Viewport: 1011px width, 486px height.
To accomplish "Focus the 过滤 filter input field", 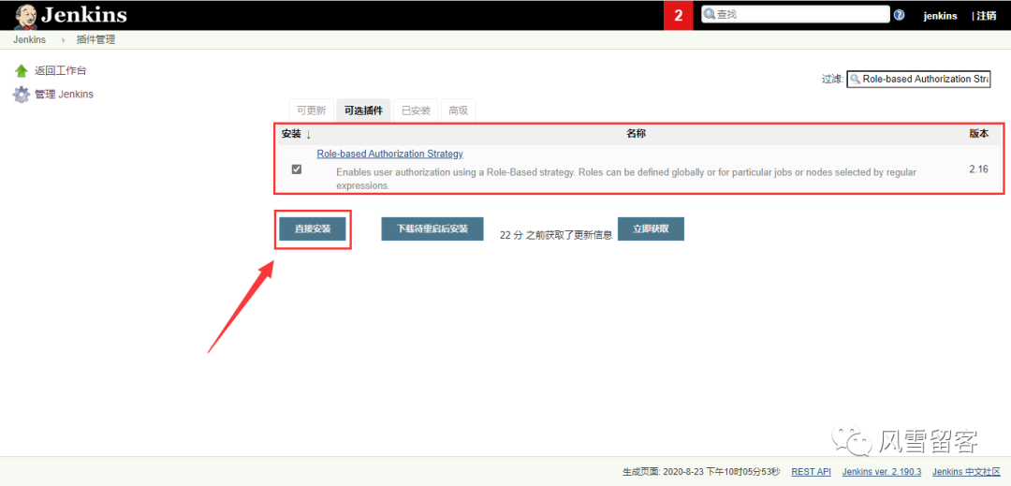I will [x=918, y=79].
